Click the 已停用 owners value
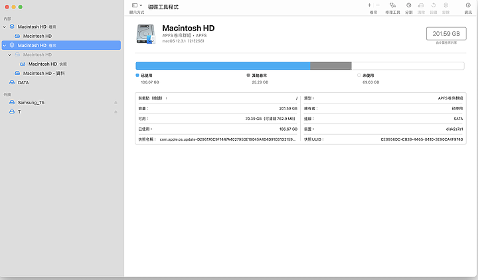Screen dimensions: 478x280 click(x=457, y=108)
